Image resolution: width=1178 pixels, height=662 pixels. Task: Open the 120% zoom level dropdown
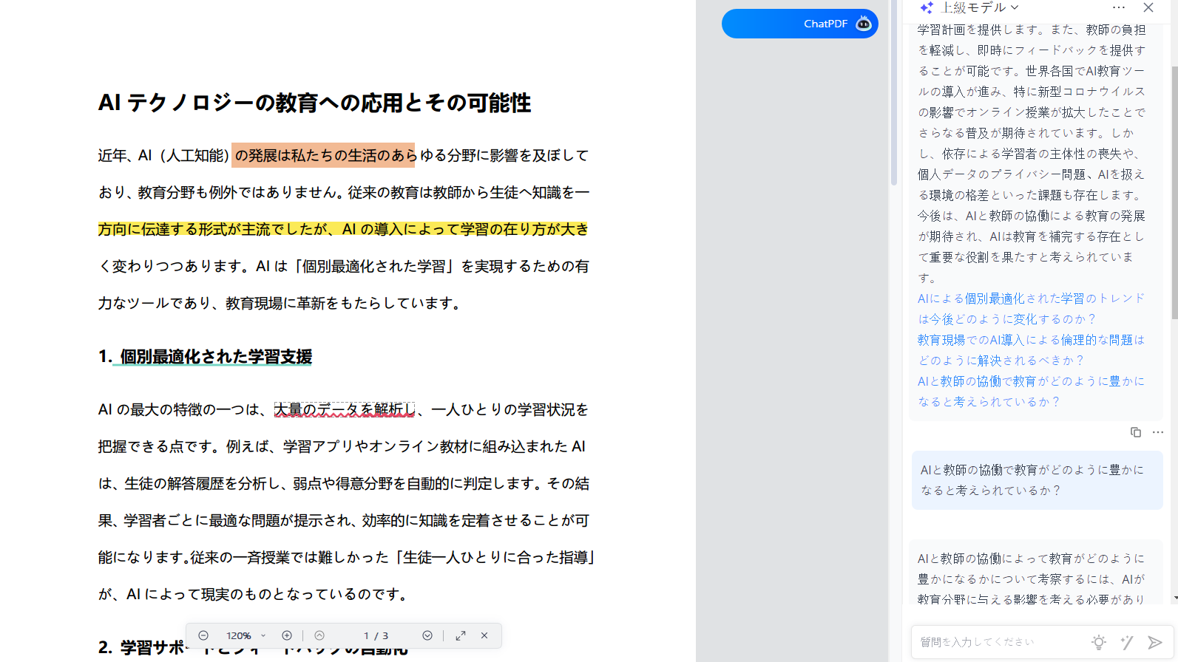click(x=246, y=635)
